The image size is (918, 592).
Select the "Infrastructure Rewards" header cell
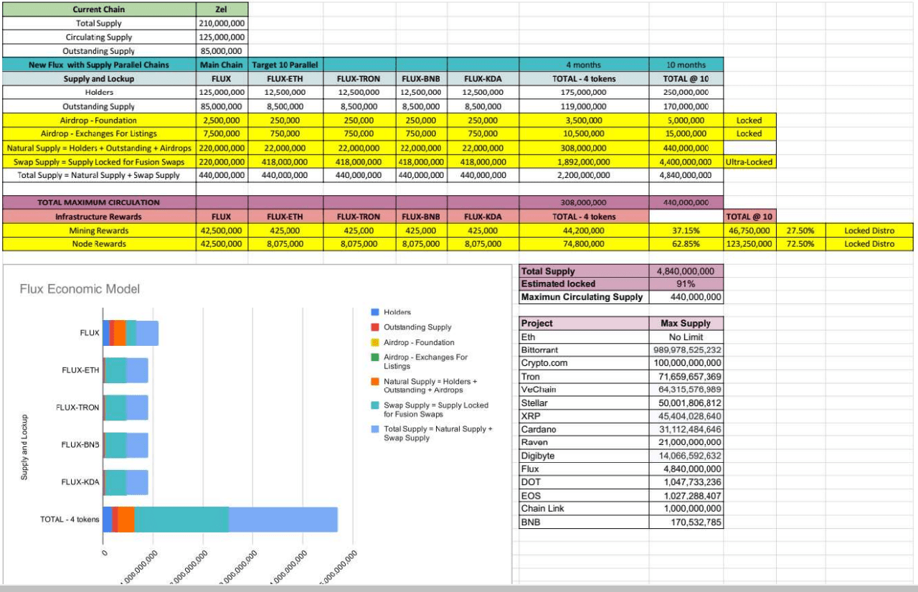tap(99, 216)
